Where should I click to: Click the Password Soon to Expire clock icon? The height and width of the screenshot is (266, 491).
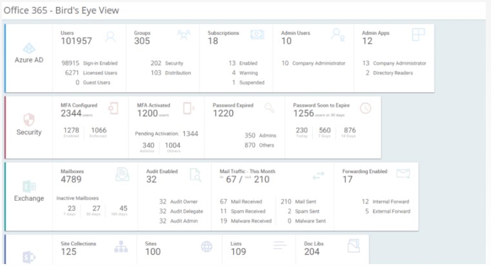click(365, 108)
